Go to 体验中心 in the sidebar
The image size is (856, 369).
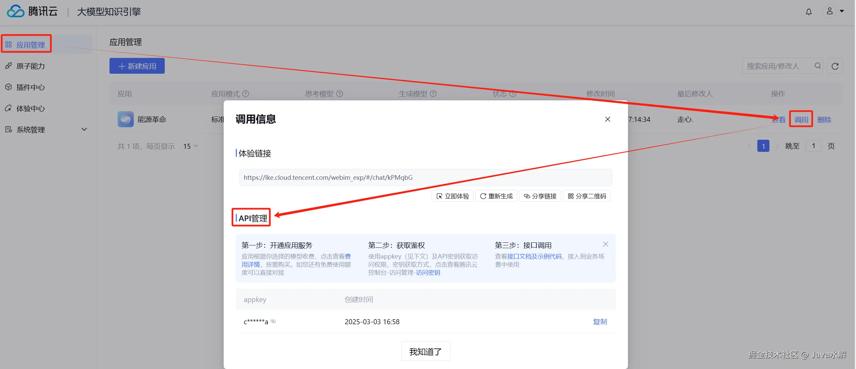point(30,108)
